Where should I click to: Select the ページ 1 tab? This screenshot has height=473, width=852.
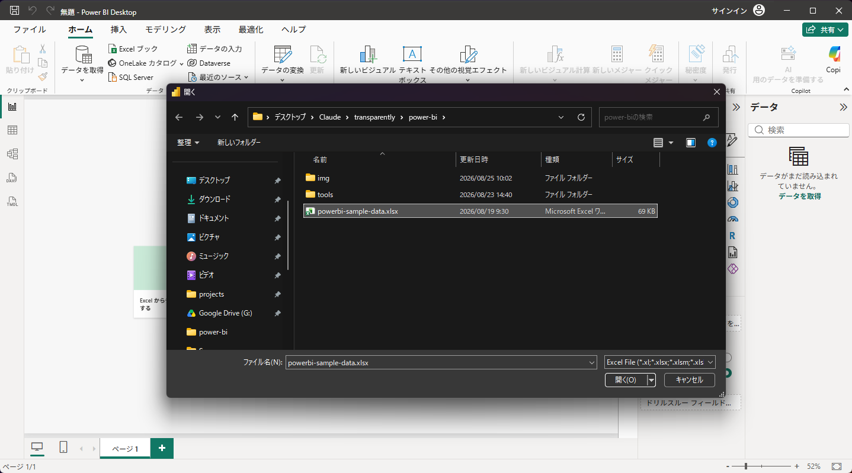[x=125, y=448]
